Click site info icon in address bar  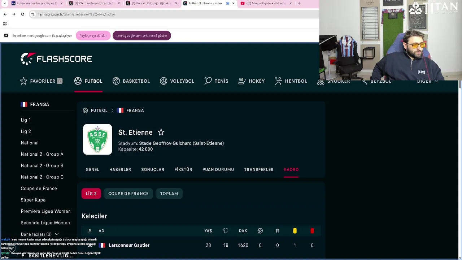pos(33,14)
